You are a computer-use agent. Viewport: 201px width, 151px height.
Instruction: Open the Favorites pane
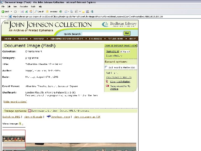(x=52, y=11)
